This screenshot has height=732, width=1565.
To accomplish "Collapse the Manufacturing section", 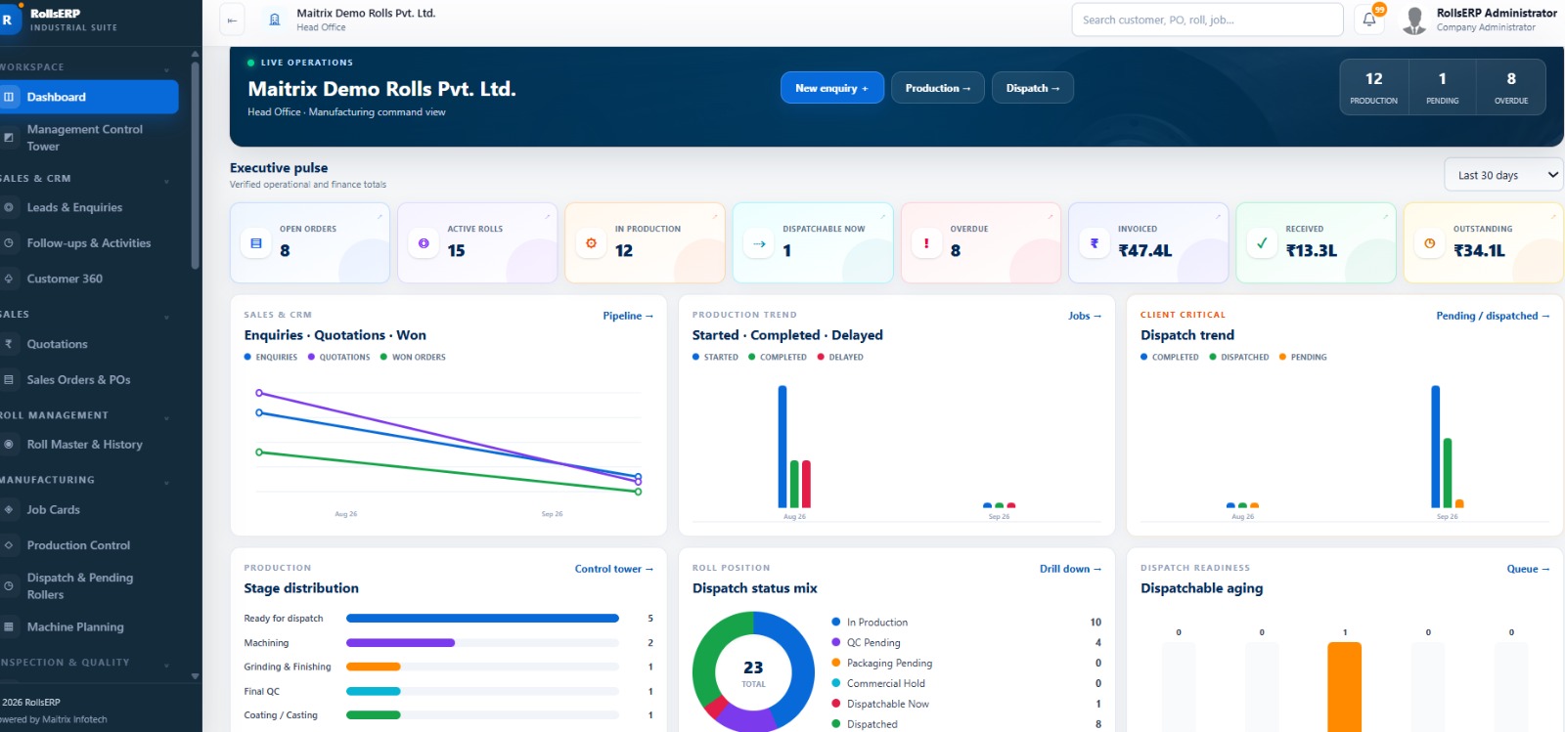I will 166,482.
